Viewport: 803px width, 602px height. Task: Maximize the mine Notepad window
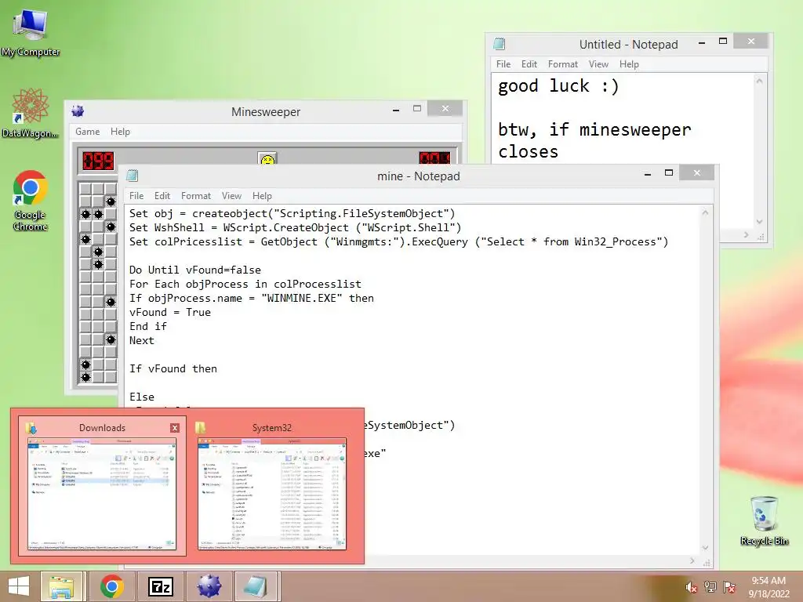pyautogui.click(x=669, y=173)
